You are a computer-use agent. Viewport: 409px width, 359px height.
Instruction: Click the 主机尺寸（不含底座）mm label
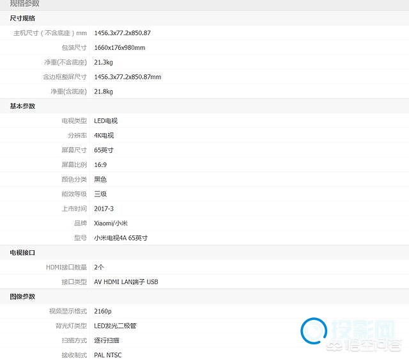[50, 33]
